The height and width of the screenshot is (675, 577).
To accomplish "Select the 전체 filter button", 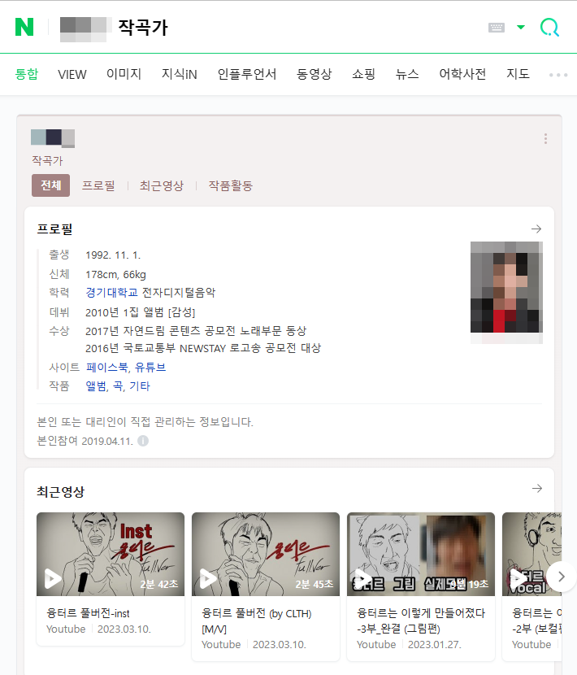I will pos(50,185).
